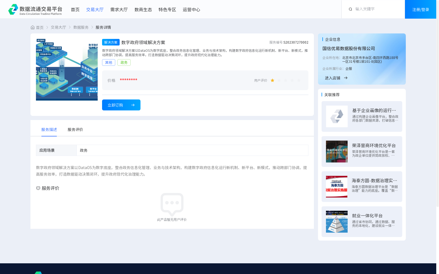Open 需求大厅 in the top navigation
439x274 pixels.
tap(119, 10)
